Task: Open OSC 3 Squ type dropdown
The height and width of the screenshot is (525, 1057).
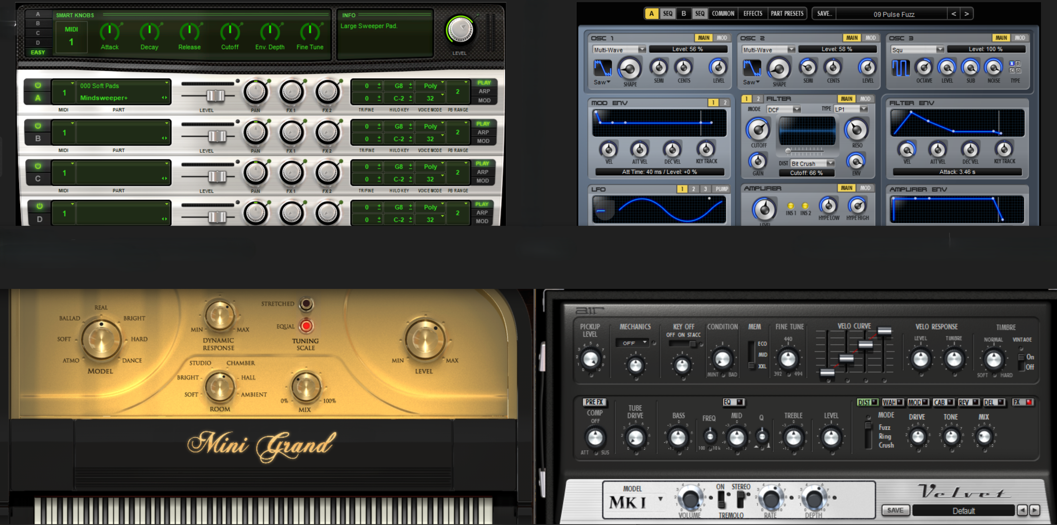Action: (x=917, y=50)
